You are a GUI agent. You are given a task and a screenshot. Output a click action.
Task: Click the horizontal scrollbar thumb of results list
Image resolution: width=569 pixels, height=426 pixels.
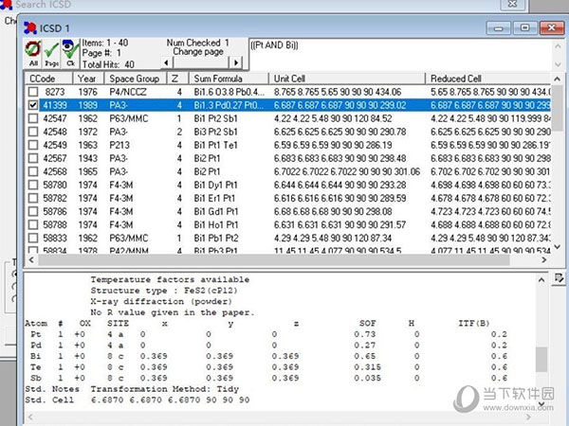274,259
